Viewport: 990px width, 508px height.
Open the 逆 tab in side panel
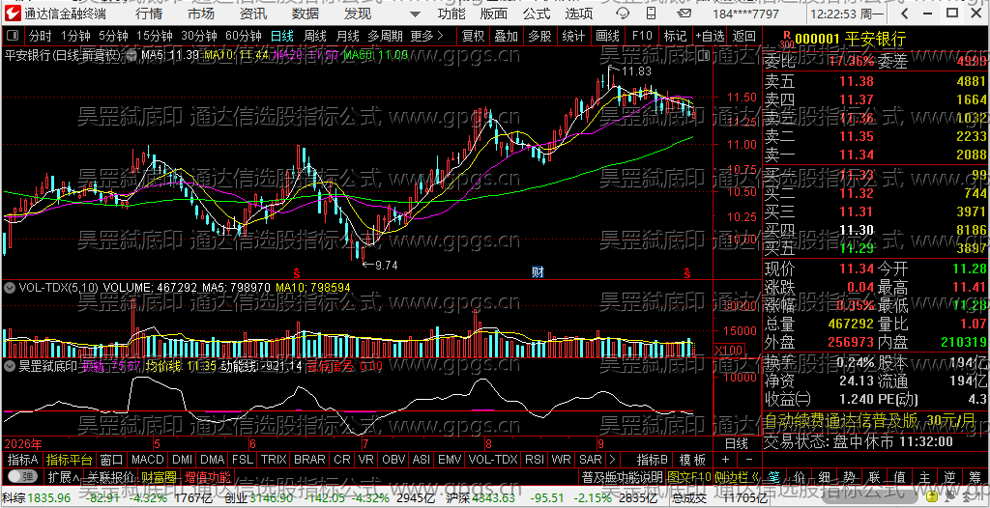[949, 476]
